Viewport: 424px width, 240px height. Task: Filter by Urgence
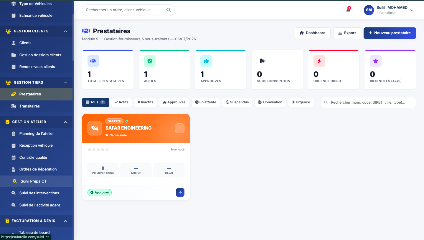(301, 102)
